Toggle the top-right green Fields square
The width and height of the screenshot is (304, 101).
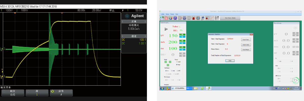(170, 62)
